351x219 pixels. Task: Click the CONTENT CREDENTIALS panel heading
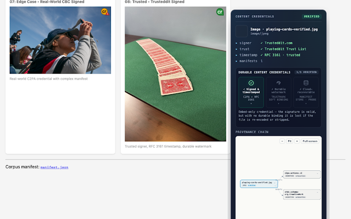tap(254, 17)
